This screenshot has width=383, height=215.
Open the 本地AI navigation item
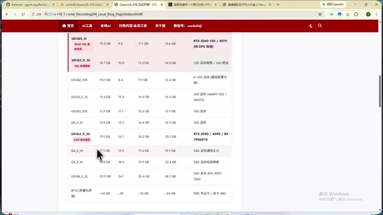pyautogui.click(x=105, y=26)
